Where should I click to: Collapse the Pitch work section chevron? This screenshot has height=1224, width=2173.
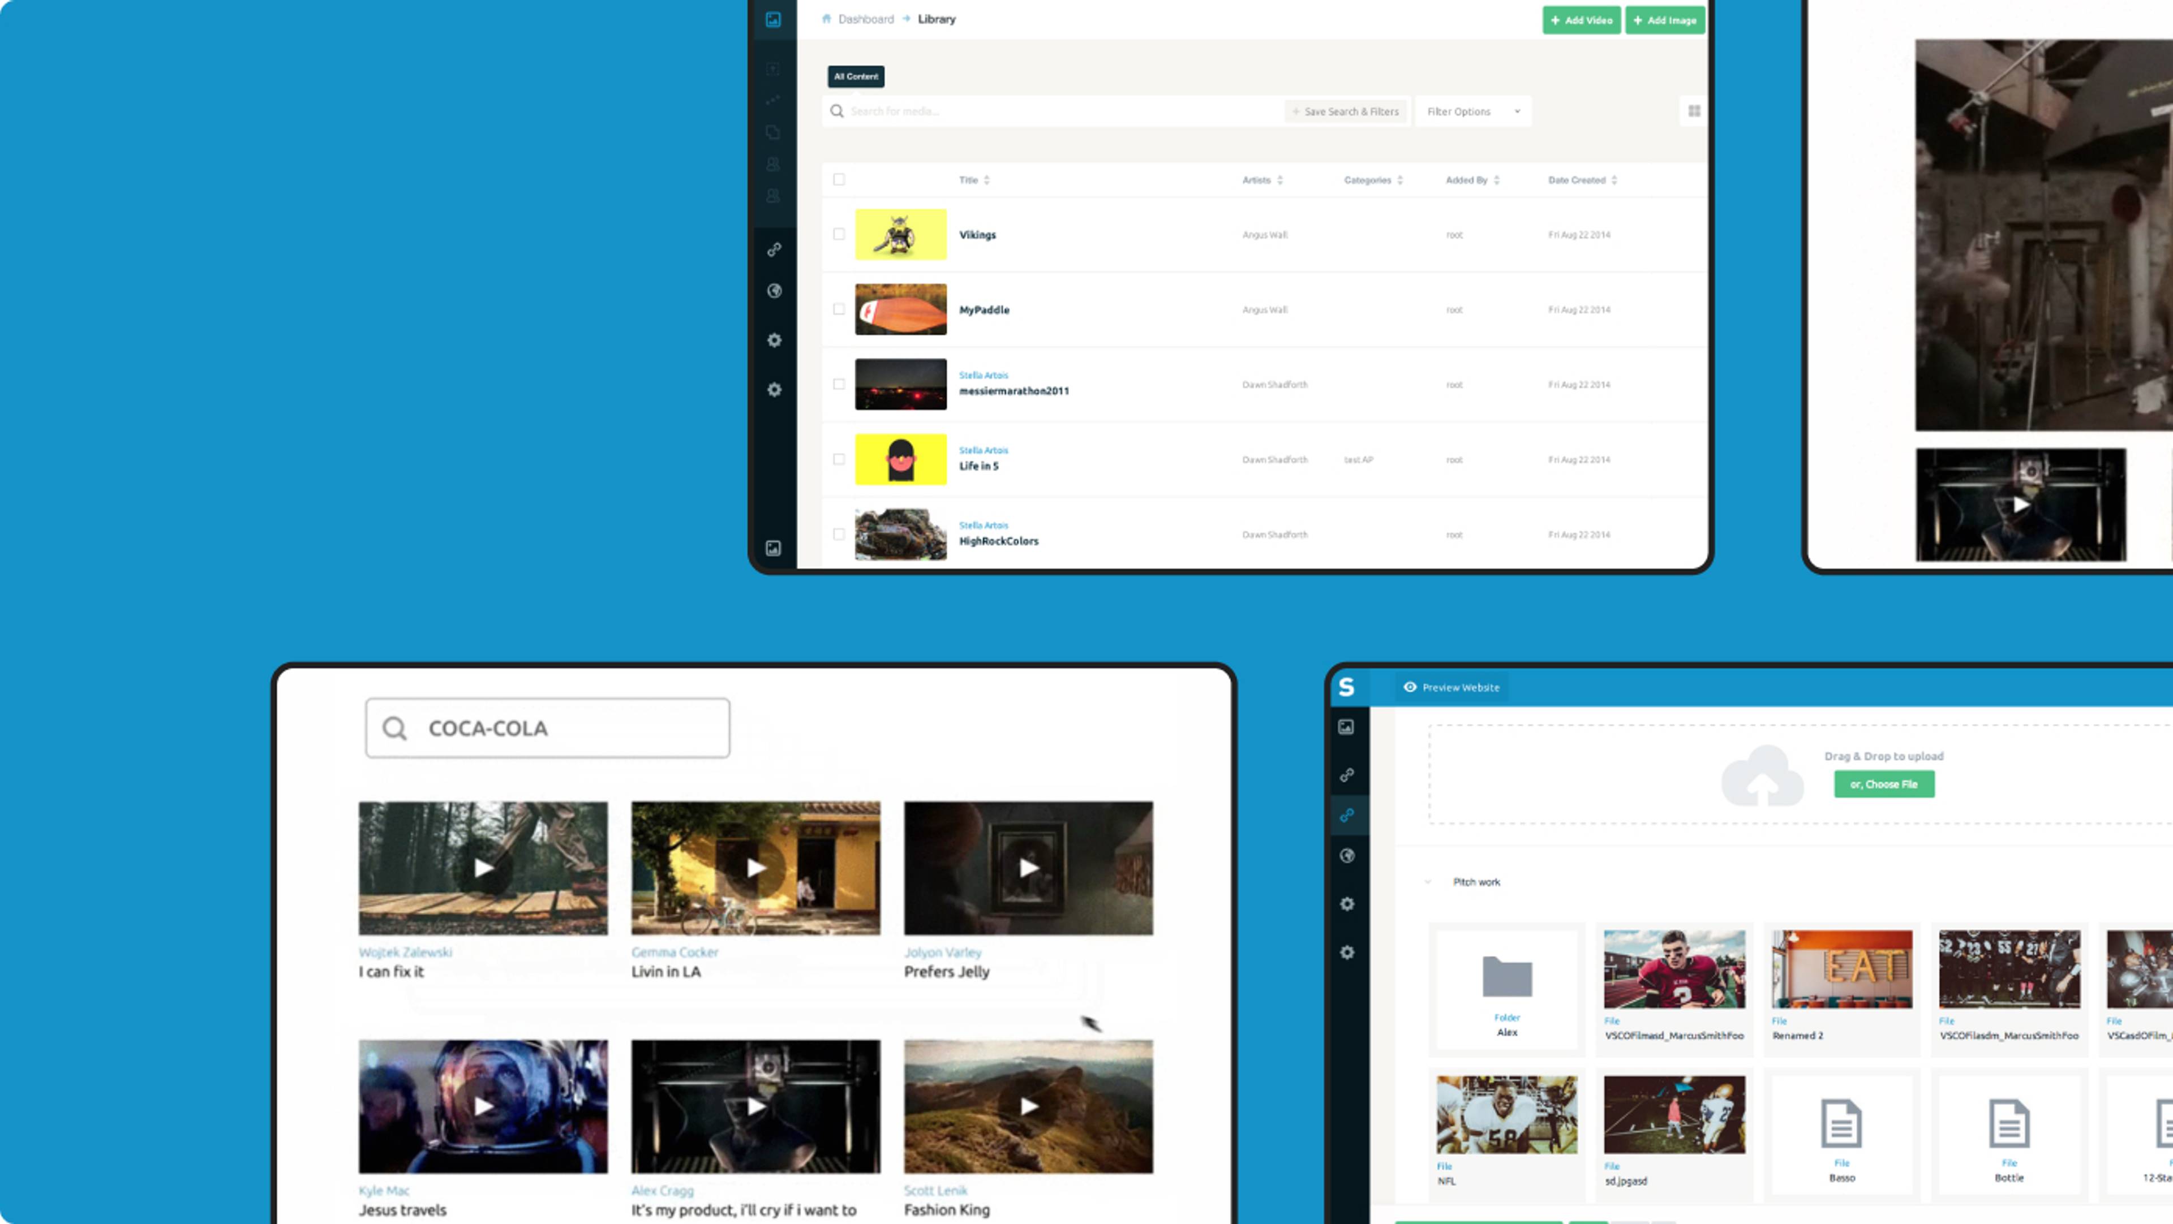coord(1427,882)
